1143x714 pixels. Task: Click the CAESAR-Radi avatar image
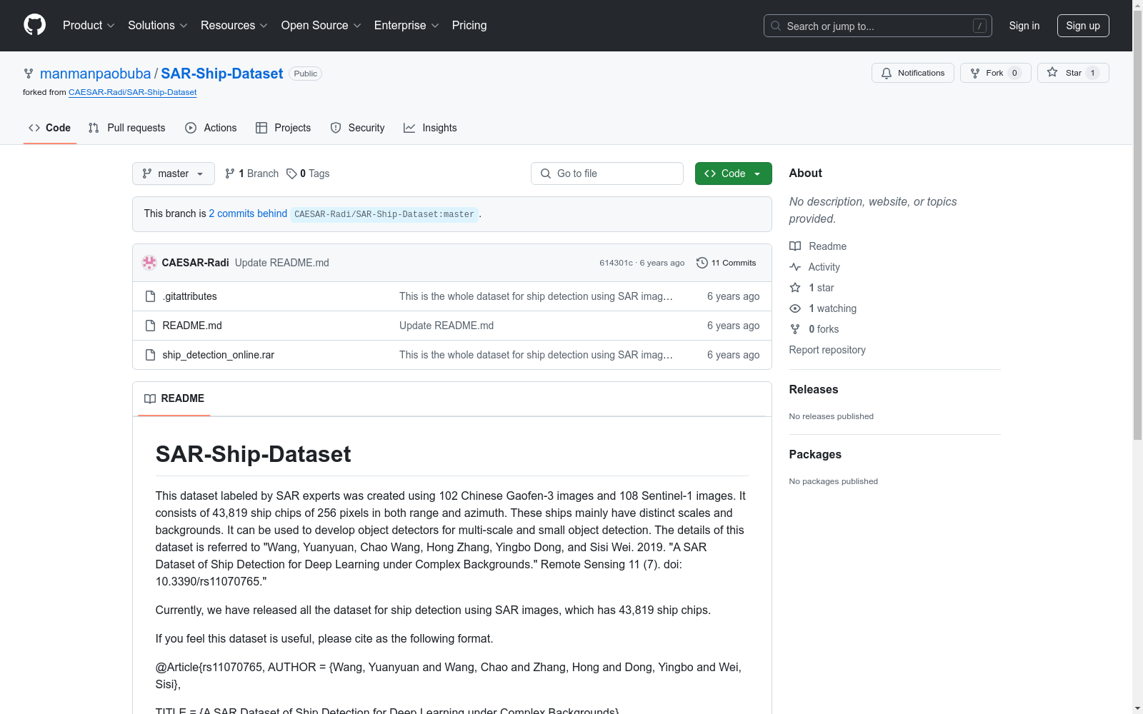(x=149, y=263)
